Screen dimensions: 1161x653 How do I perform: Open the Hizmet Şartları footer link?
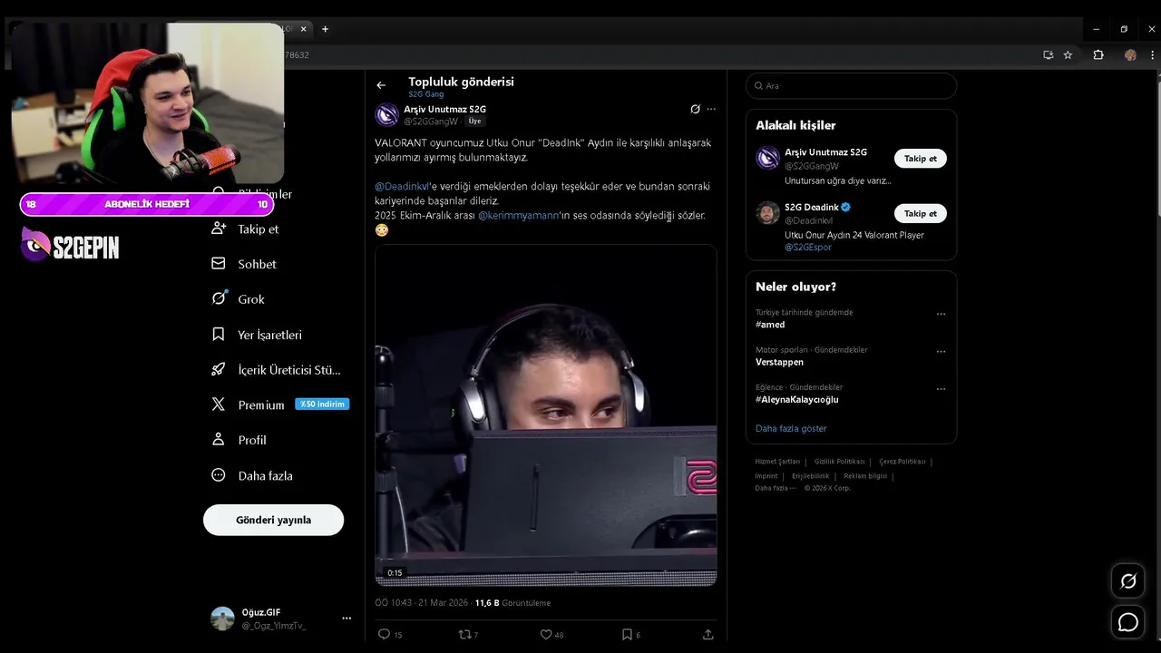pos(777,462)
